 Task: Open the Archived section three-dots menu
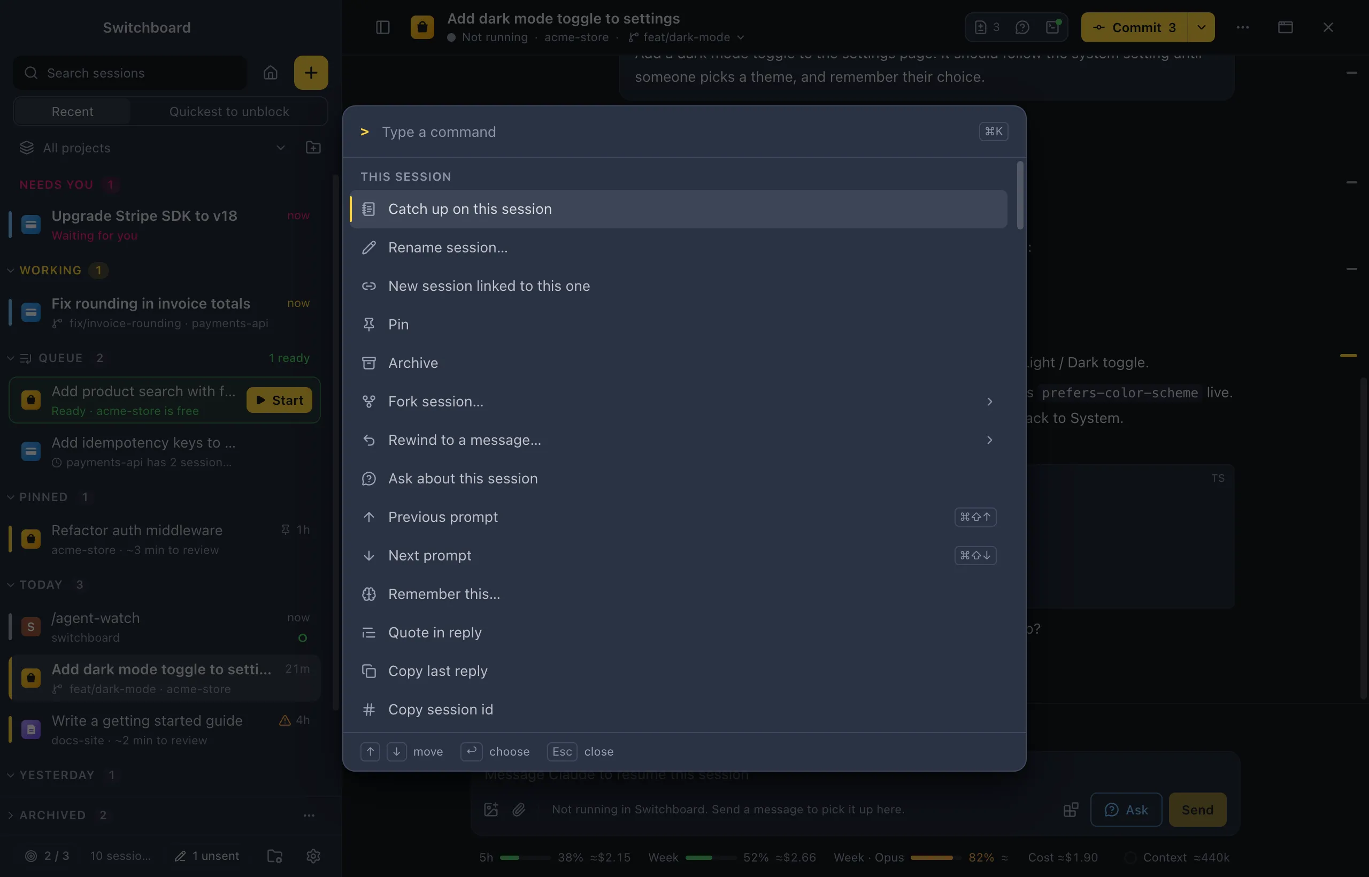309,816
